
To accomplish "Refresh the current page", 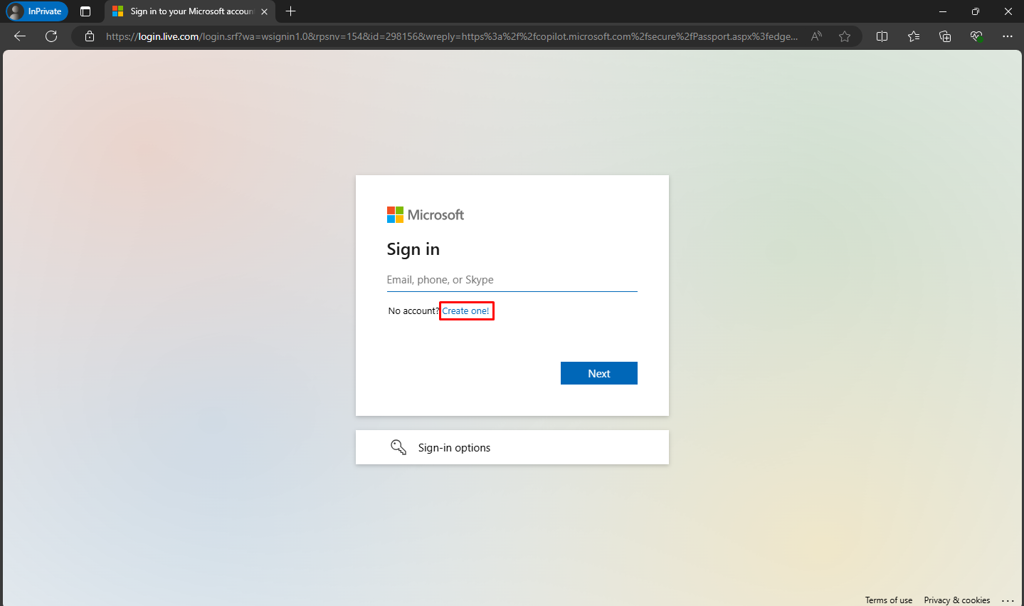I will (x=51, y=36).
